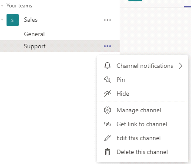The width and height of the screenshot is (191, 164).
Task: Open the Sales team more options ellipsis
Action: click(x=107, y=20)
